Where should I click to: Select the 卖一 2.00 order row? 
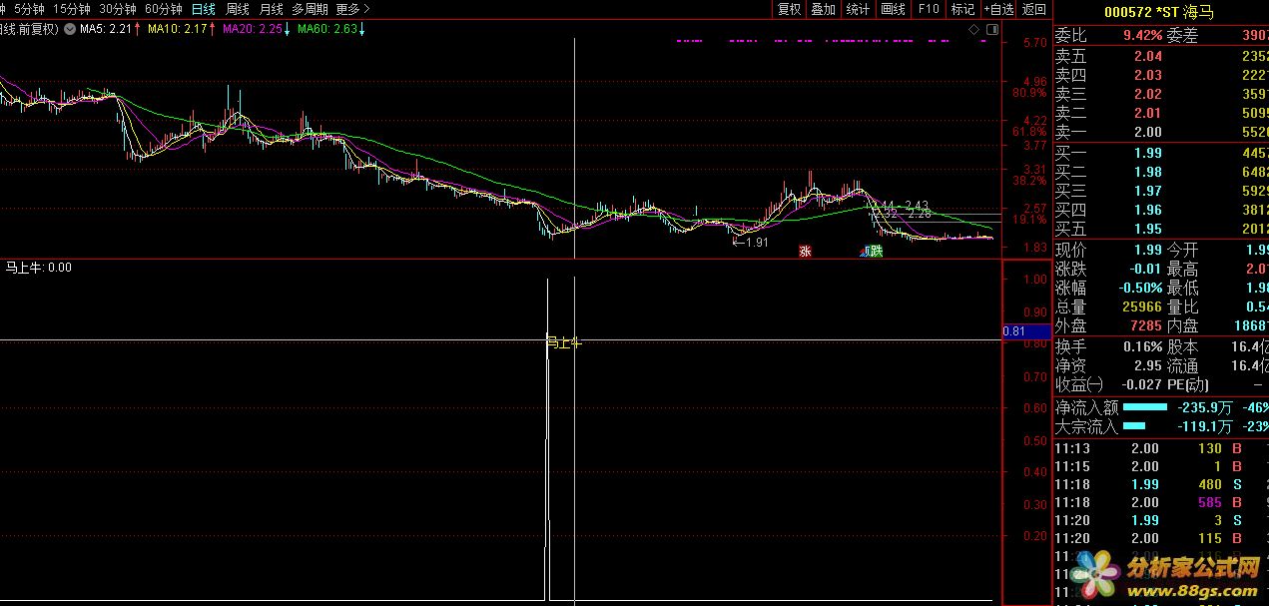point(1161,133)
